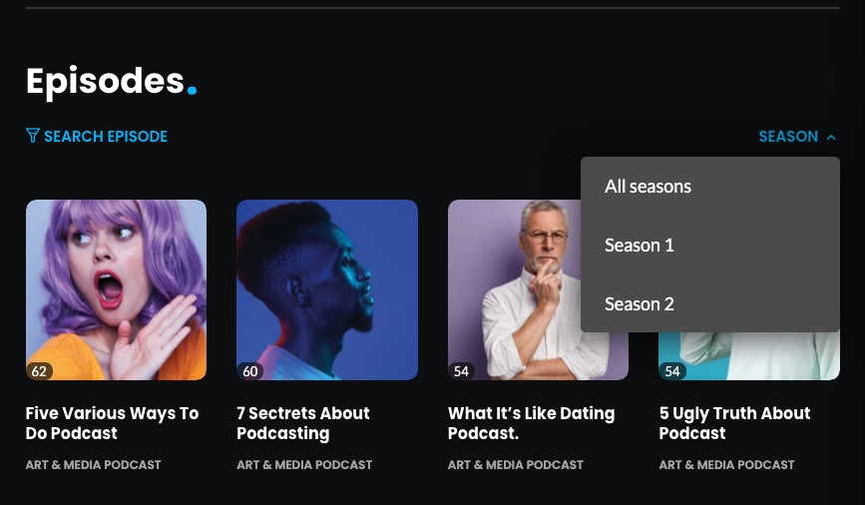Click badge 54 on teal thumbnail

(672, 371)
